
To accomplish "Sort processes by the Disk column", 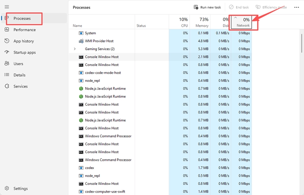I will [x=221, y=22].
